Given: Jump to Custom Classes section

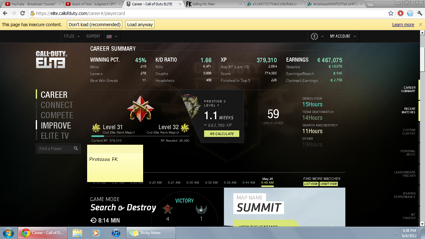Looking at the screenshot, I should point(409,132).
